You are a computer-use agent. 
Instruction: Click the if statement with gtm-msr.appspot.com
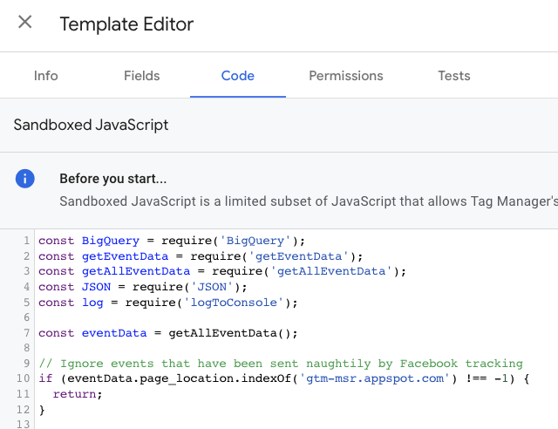(284, 378)
